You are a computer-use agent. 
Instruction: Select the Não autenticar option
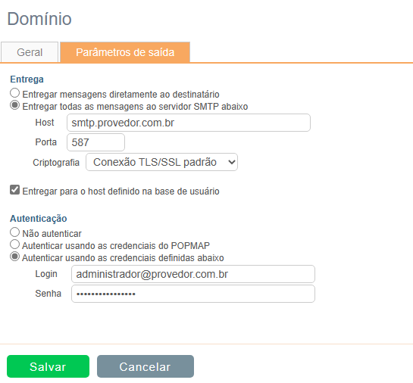pos(14,232)
